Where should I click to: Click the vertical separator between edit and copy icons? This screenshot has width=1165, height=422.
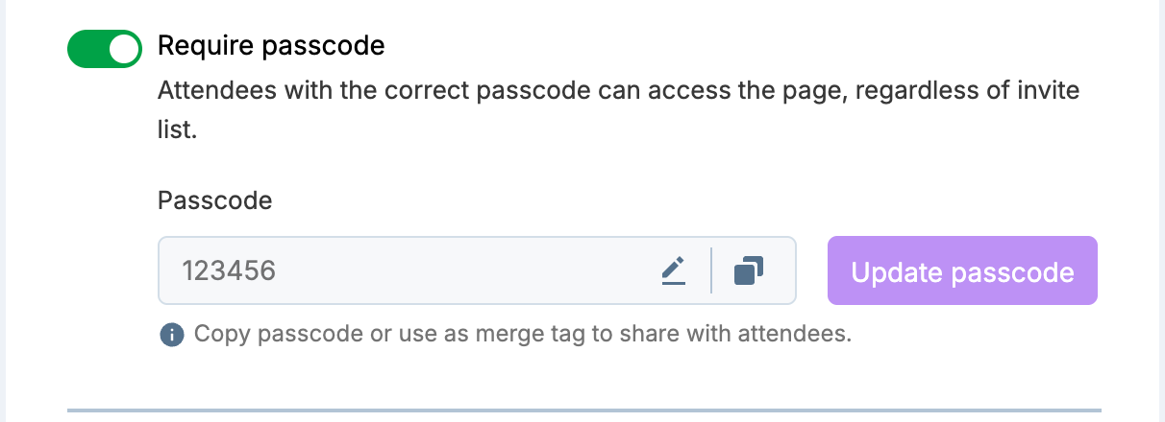point(711,270)
